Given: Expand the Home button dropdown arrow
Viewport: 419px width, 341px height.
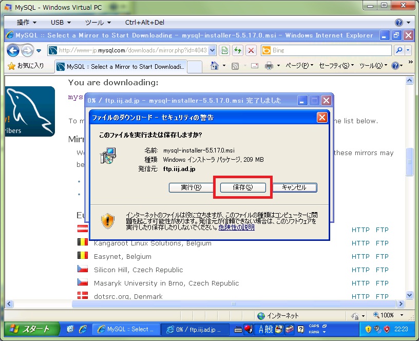Looking at the screenshot, I should click(224, 65).
